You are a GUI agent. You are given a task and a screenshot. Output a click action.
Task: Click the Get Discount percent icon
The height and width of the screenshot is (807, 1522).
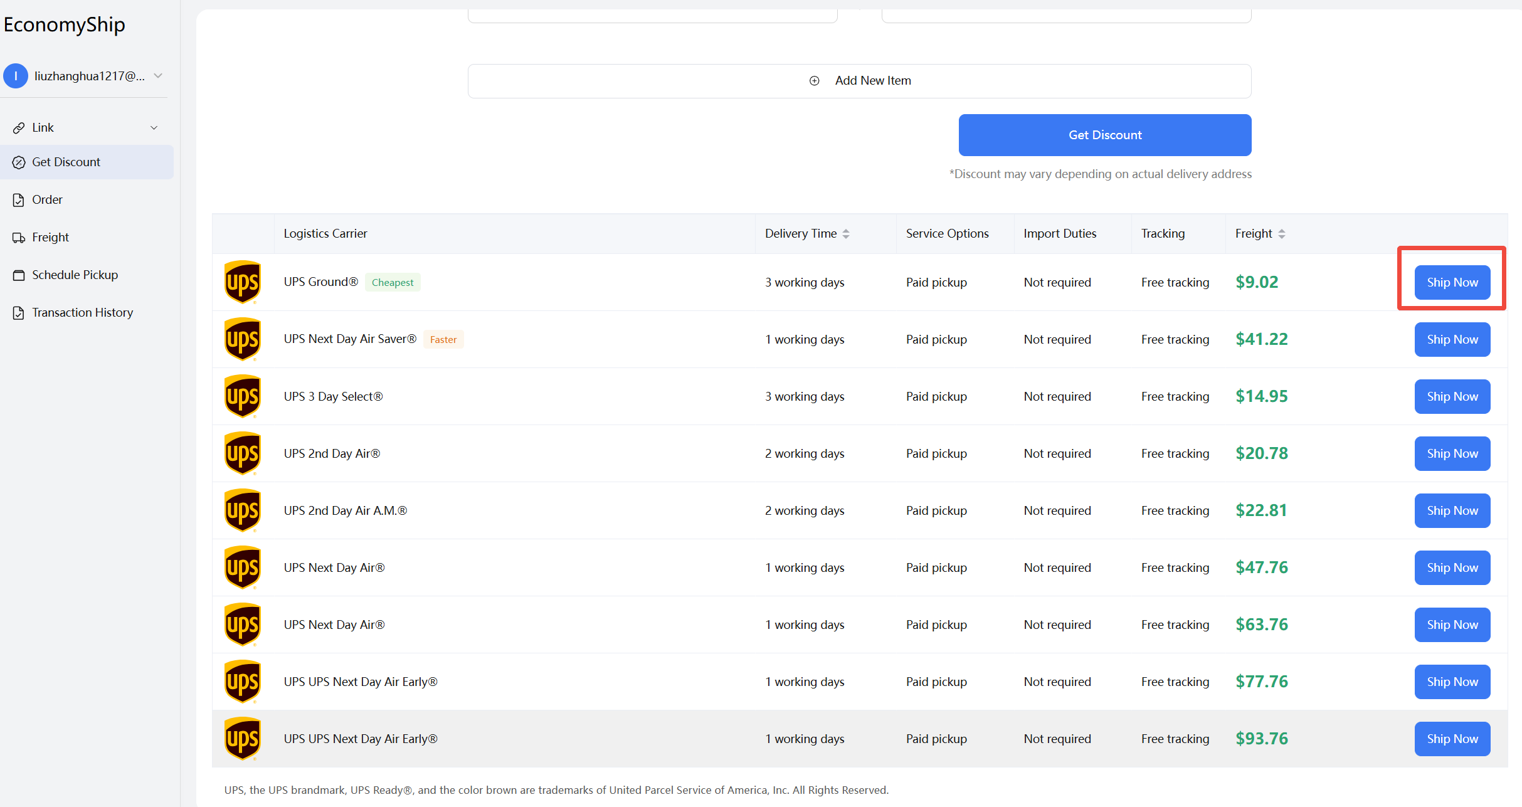click(x=19, y=162)
